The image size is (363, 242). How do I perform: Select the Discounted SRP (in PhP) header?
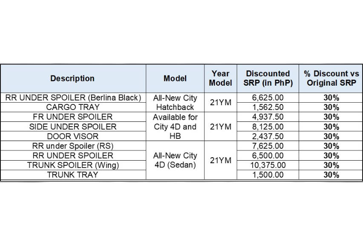click(268, 78)
